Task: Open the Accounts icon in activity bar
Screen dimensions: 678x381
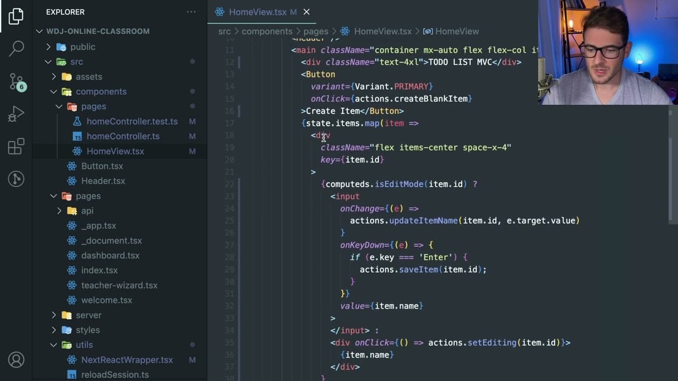Action: (16, 360)
